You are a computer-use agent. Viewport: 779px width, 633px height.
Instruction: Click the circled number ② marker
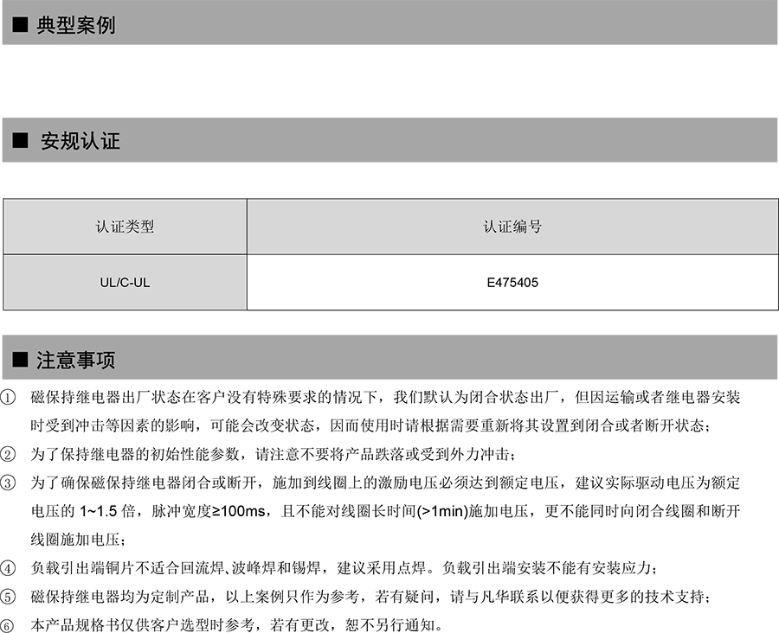pos(9,455)
